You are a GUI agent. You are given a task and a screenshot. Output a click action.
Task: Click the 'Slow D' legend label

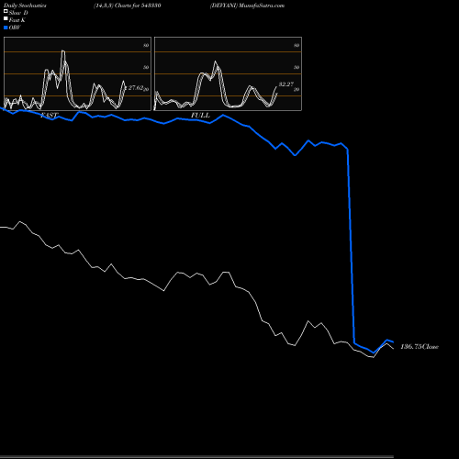pos(18,13)
